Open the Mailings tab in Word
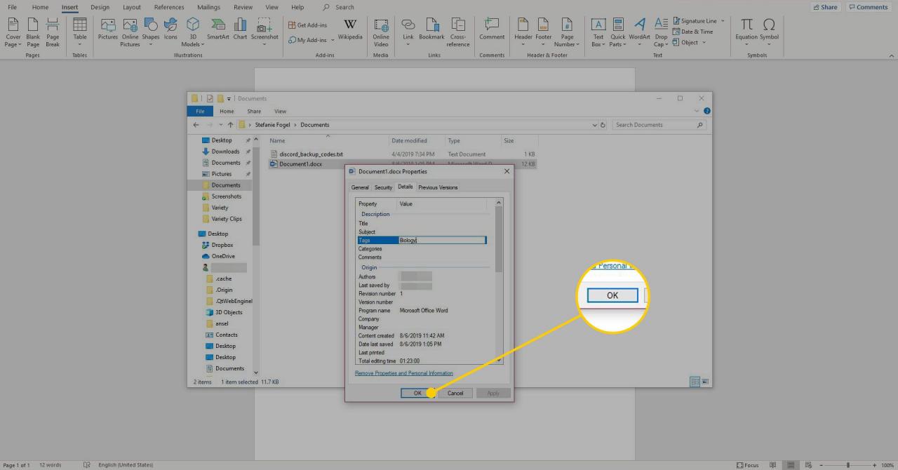898x470 pixels. pyautogui.click(x=208, y=7)
